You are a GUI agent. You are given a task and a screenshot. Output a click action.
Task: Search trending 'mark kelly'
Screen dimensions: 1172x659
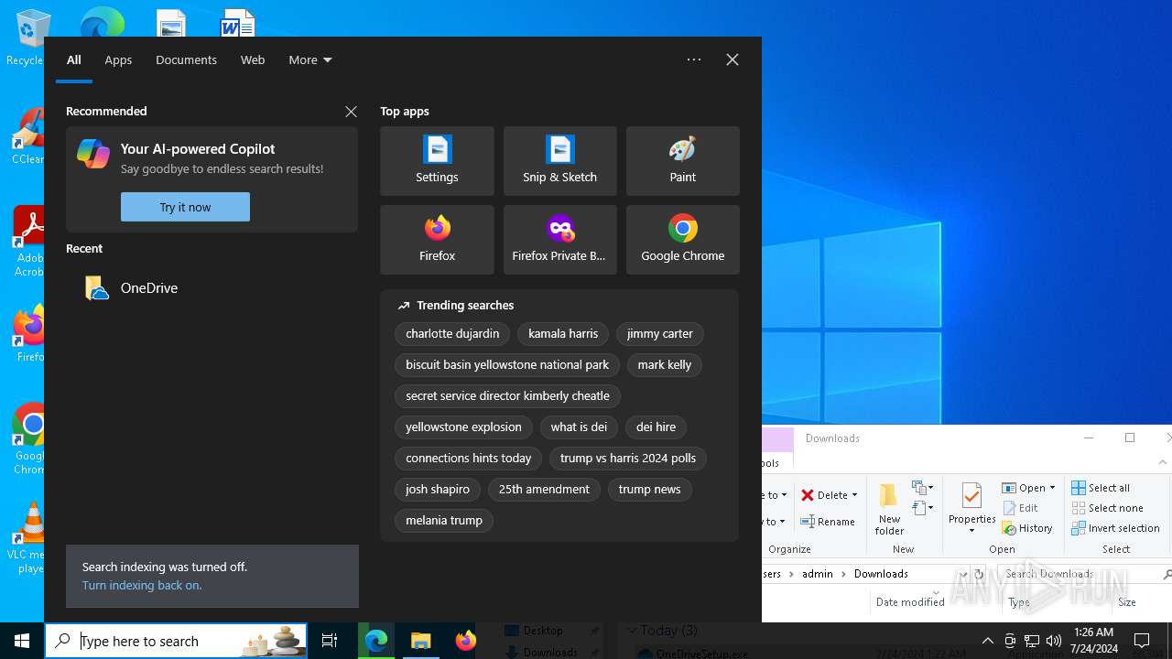pyautogui.click(x=665, y=365)
